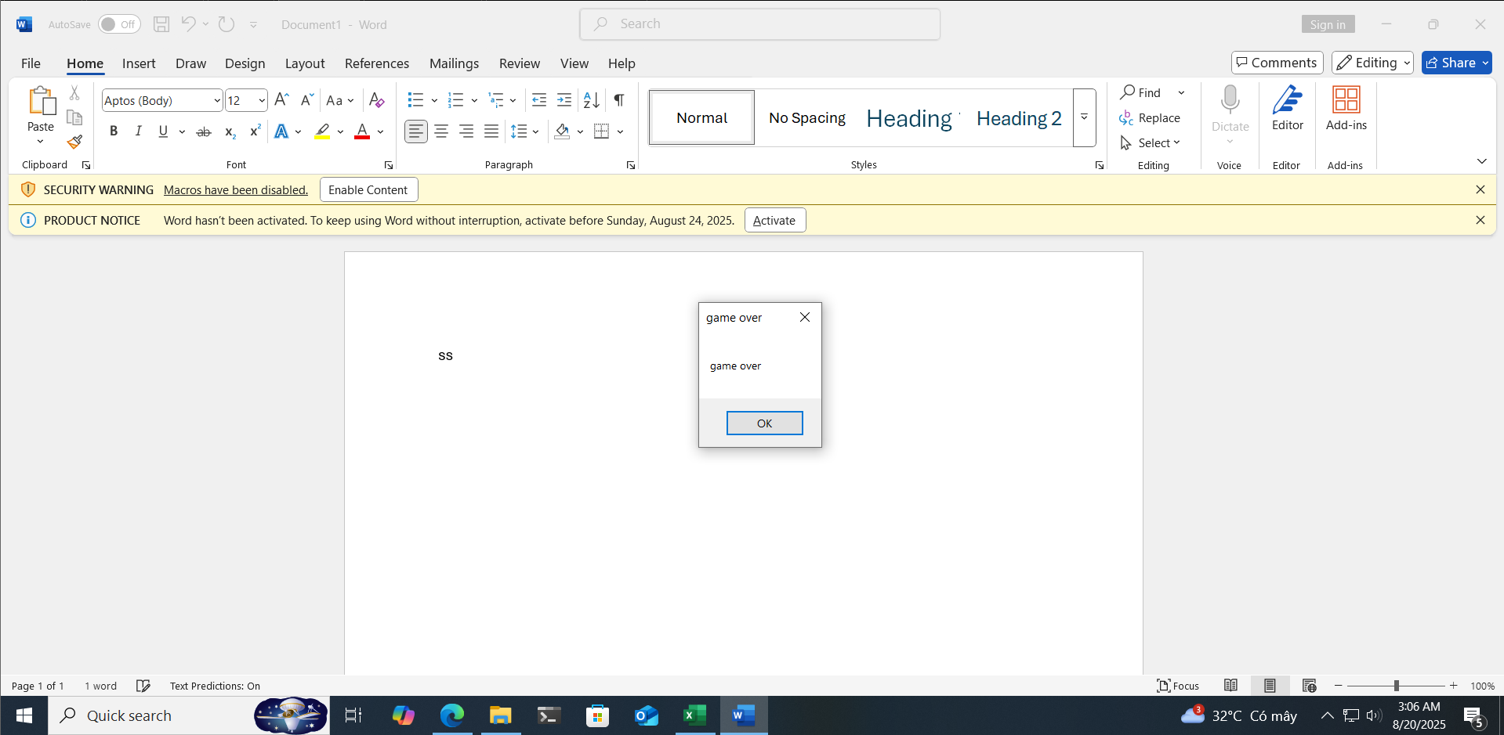Apply strikethrough formatting
1504x735 pixels.
[204, 132]
